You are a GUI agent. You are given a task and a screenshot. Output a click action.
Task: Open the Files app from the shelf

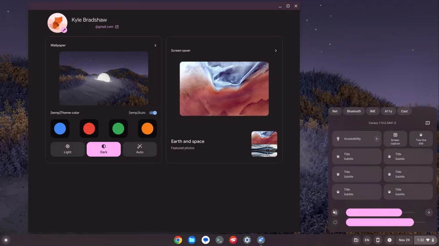coord(192,240)
